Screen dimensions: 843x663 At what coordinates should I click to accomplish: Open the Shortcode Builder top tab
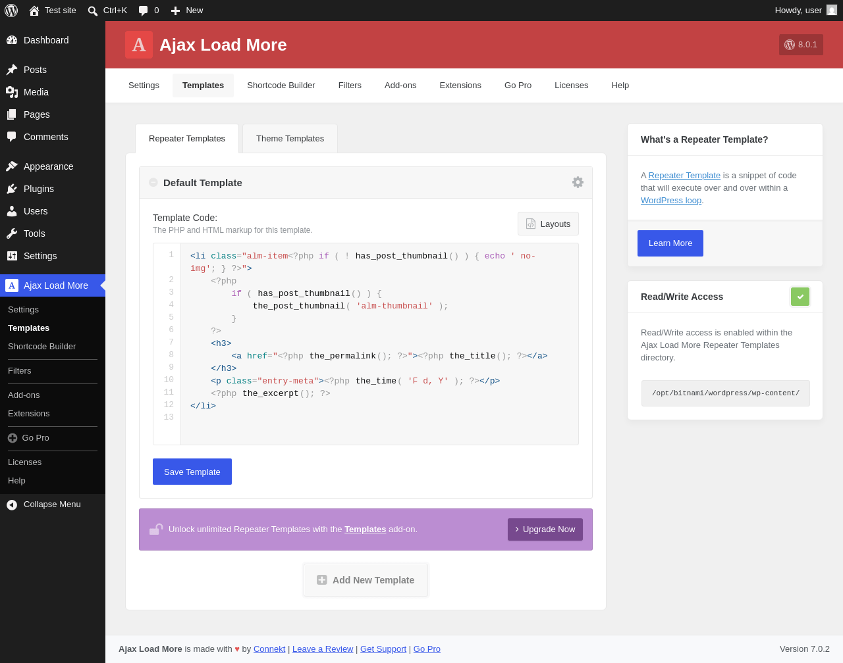click(x=281, y=86)
